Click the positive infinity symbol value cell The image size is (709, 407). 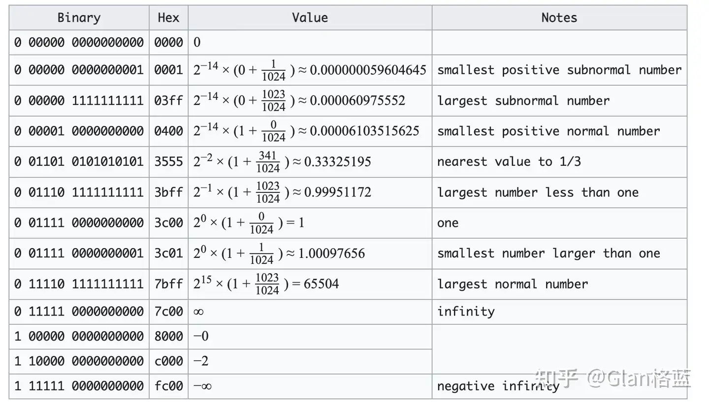(199, 312)
